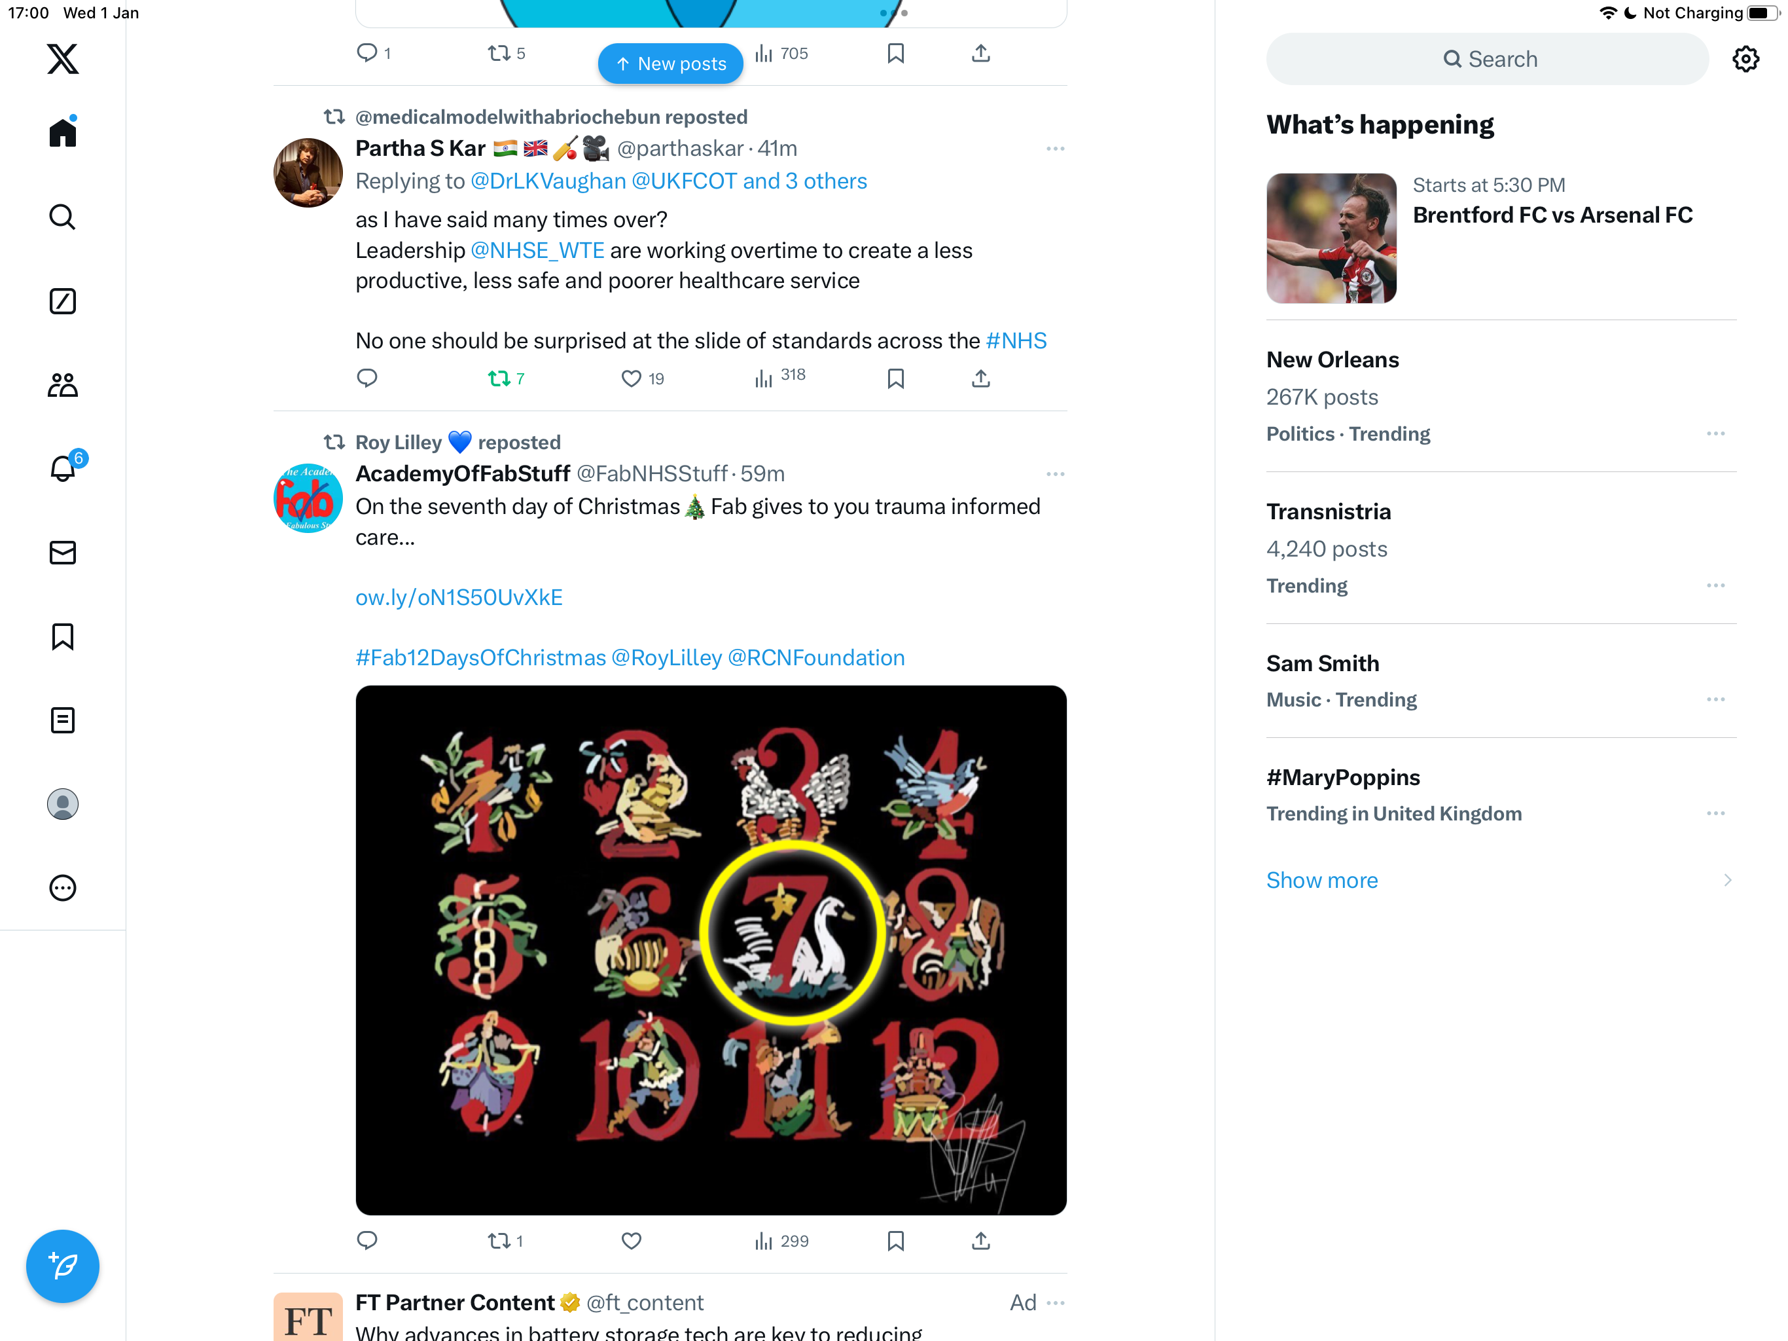Open search settings gear icon
Screen dimensions: 1788x1341
tap(1745, 59)
